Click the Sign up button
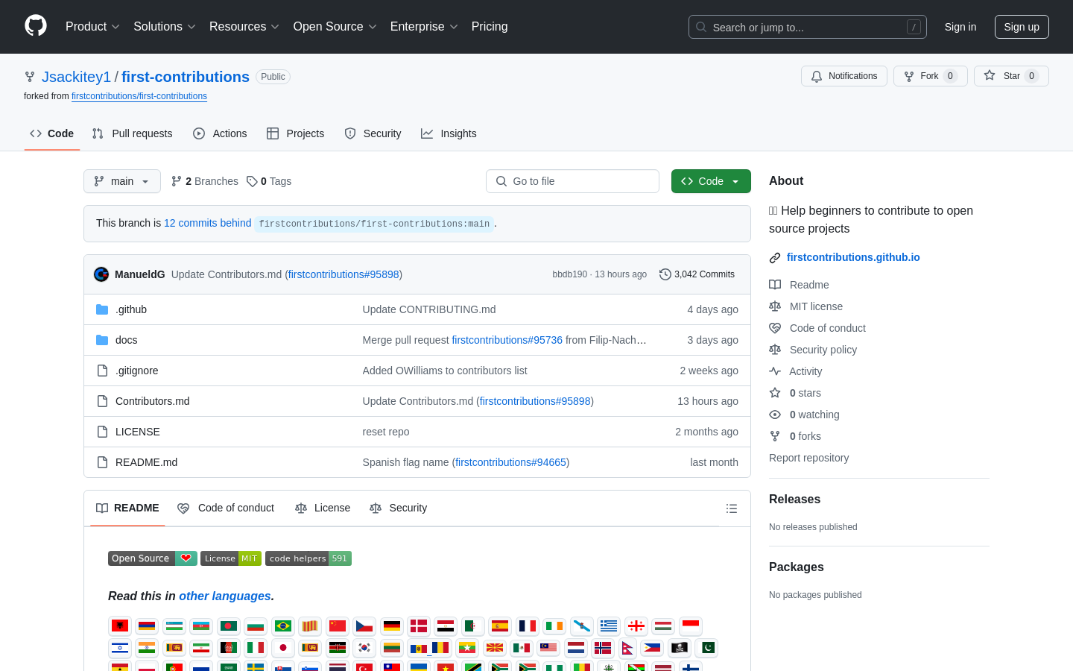Screen dimensions: 1073x671 (1022, 27)
